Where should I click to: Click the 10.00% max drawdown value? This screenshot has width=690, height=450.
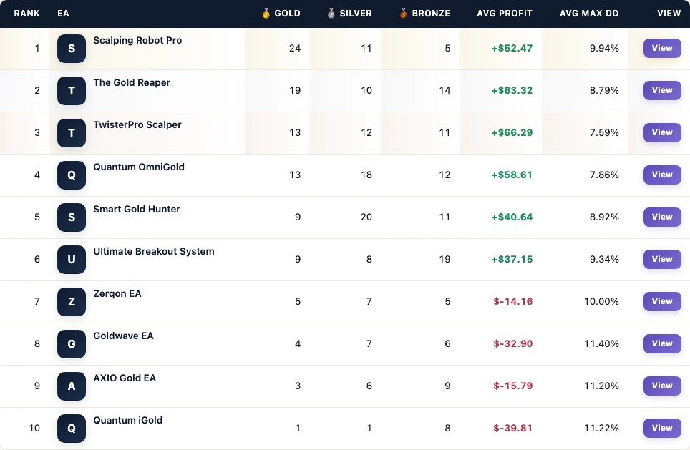pyautogui.click(x=601, y=302)
